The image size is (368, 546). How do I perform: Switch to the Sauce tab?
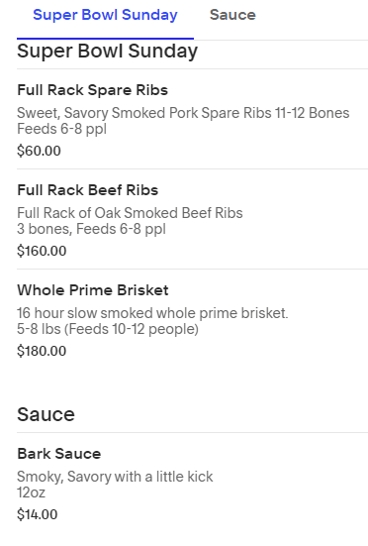pos(232,15)
